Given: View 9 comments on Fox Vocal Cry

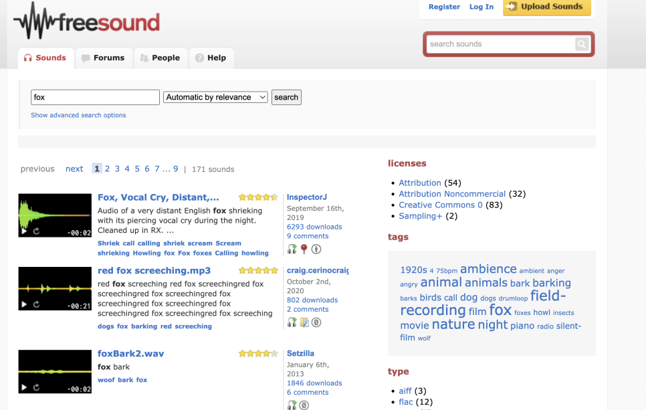Looking at the screenshot, I should [x=308, y=236].
